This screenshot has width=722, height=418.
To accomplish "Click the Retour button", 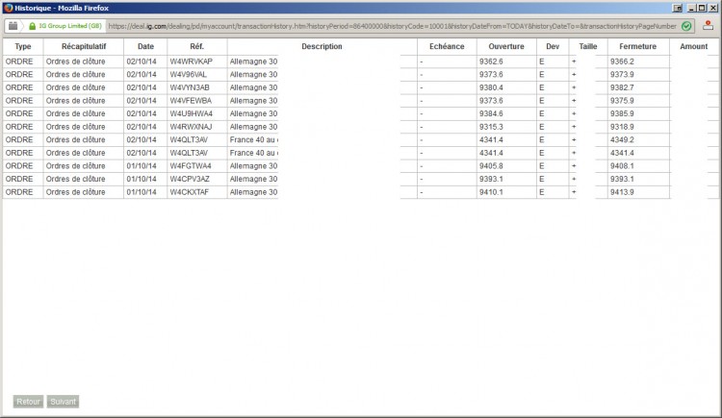I will coord(28,402).
